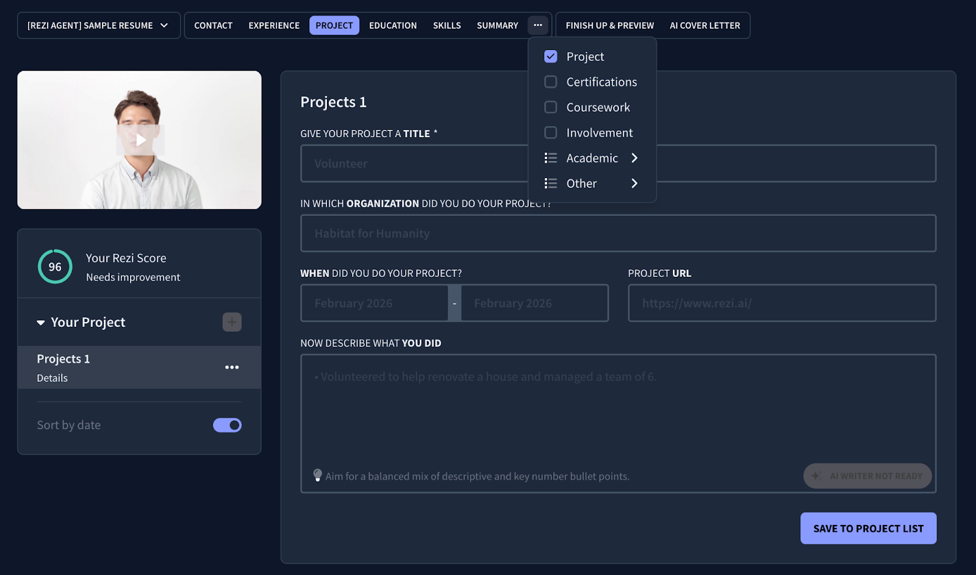This screenshot has height=575, width=976.
Task: Uncheck the Project section checkbox
Action: (x=550, y=56)
